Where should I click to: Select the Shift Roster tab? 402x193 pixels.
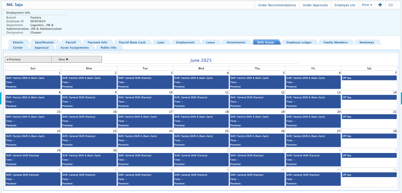pyautogui.click(x=266, y=42)
